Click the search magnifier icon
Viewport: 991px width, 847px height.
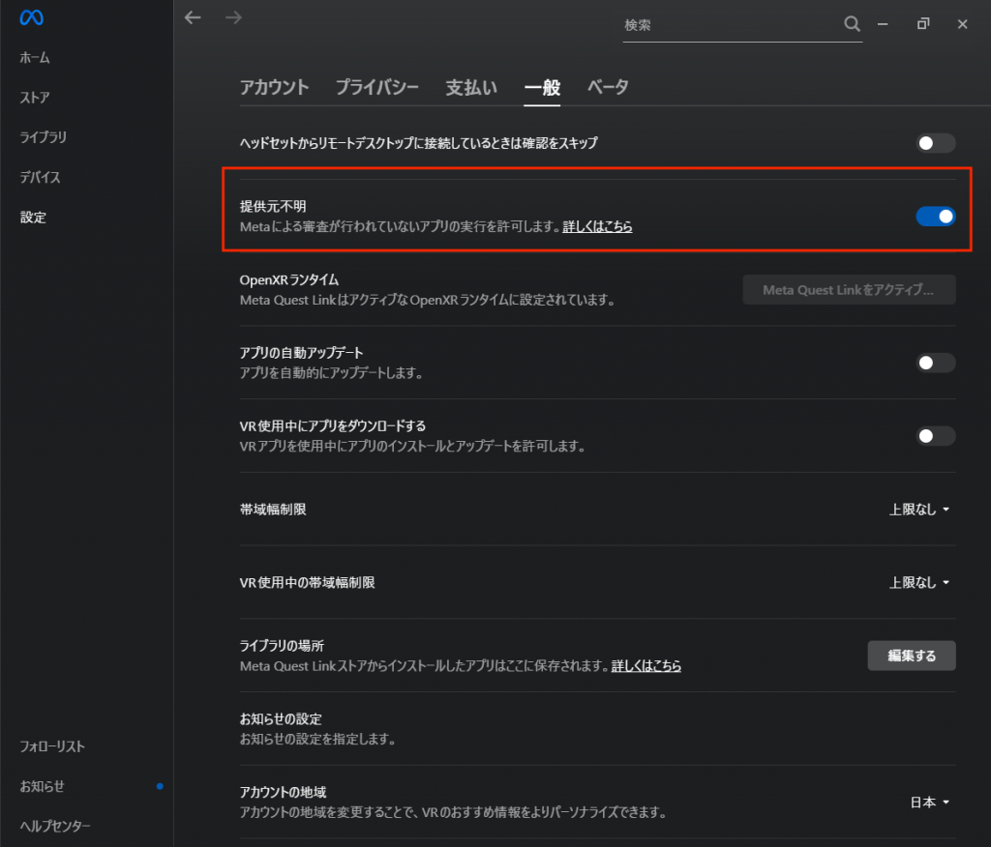852,24
